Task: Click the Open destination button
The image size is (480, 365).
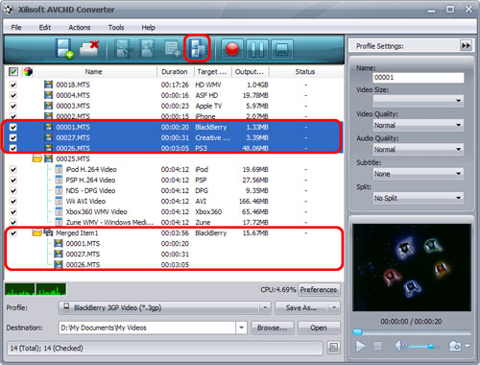Action: coord(319,328)
